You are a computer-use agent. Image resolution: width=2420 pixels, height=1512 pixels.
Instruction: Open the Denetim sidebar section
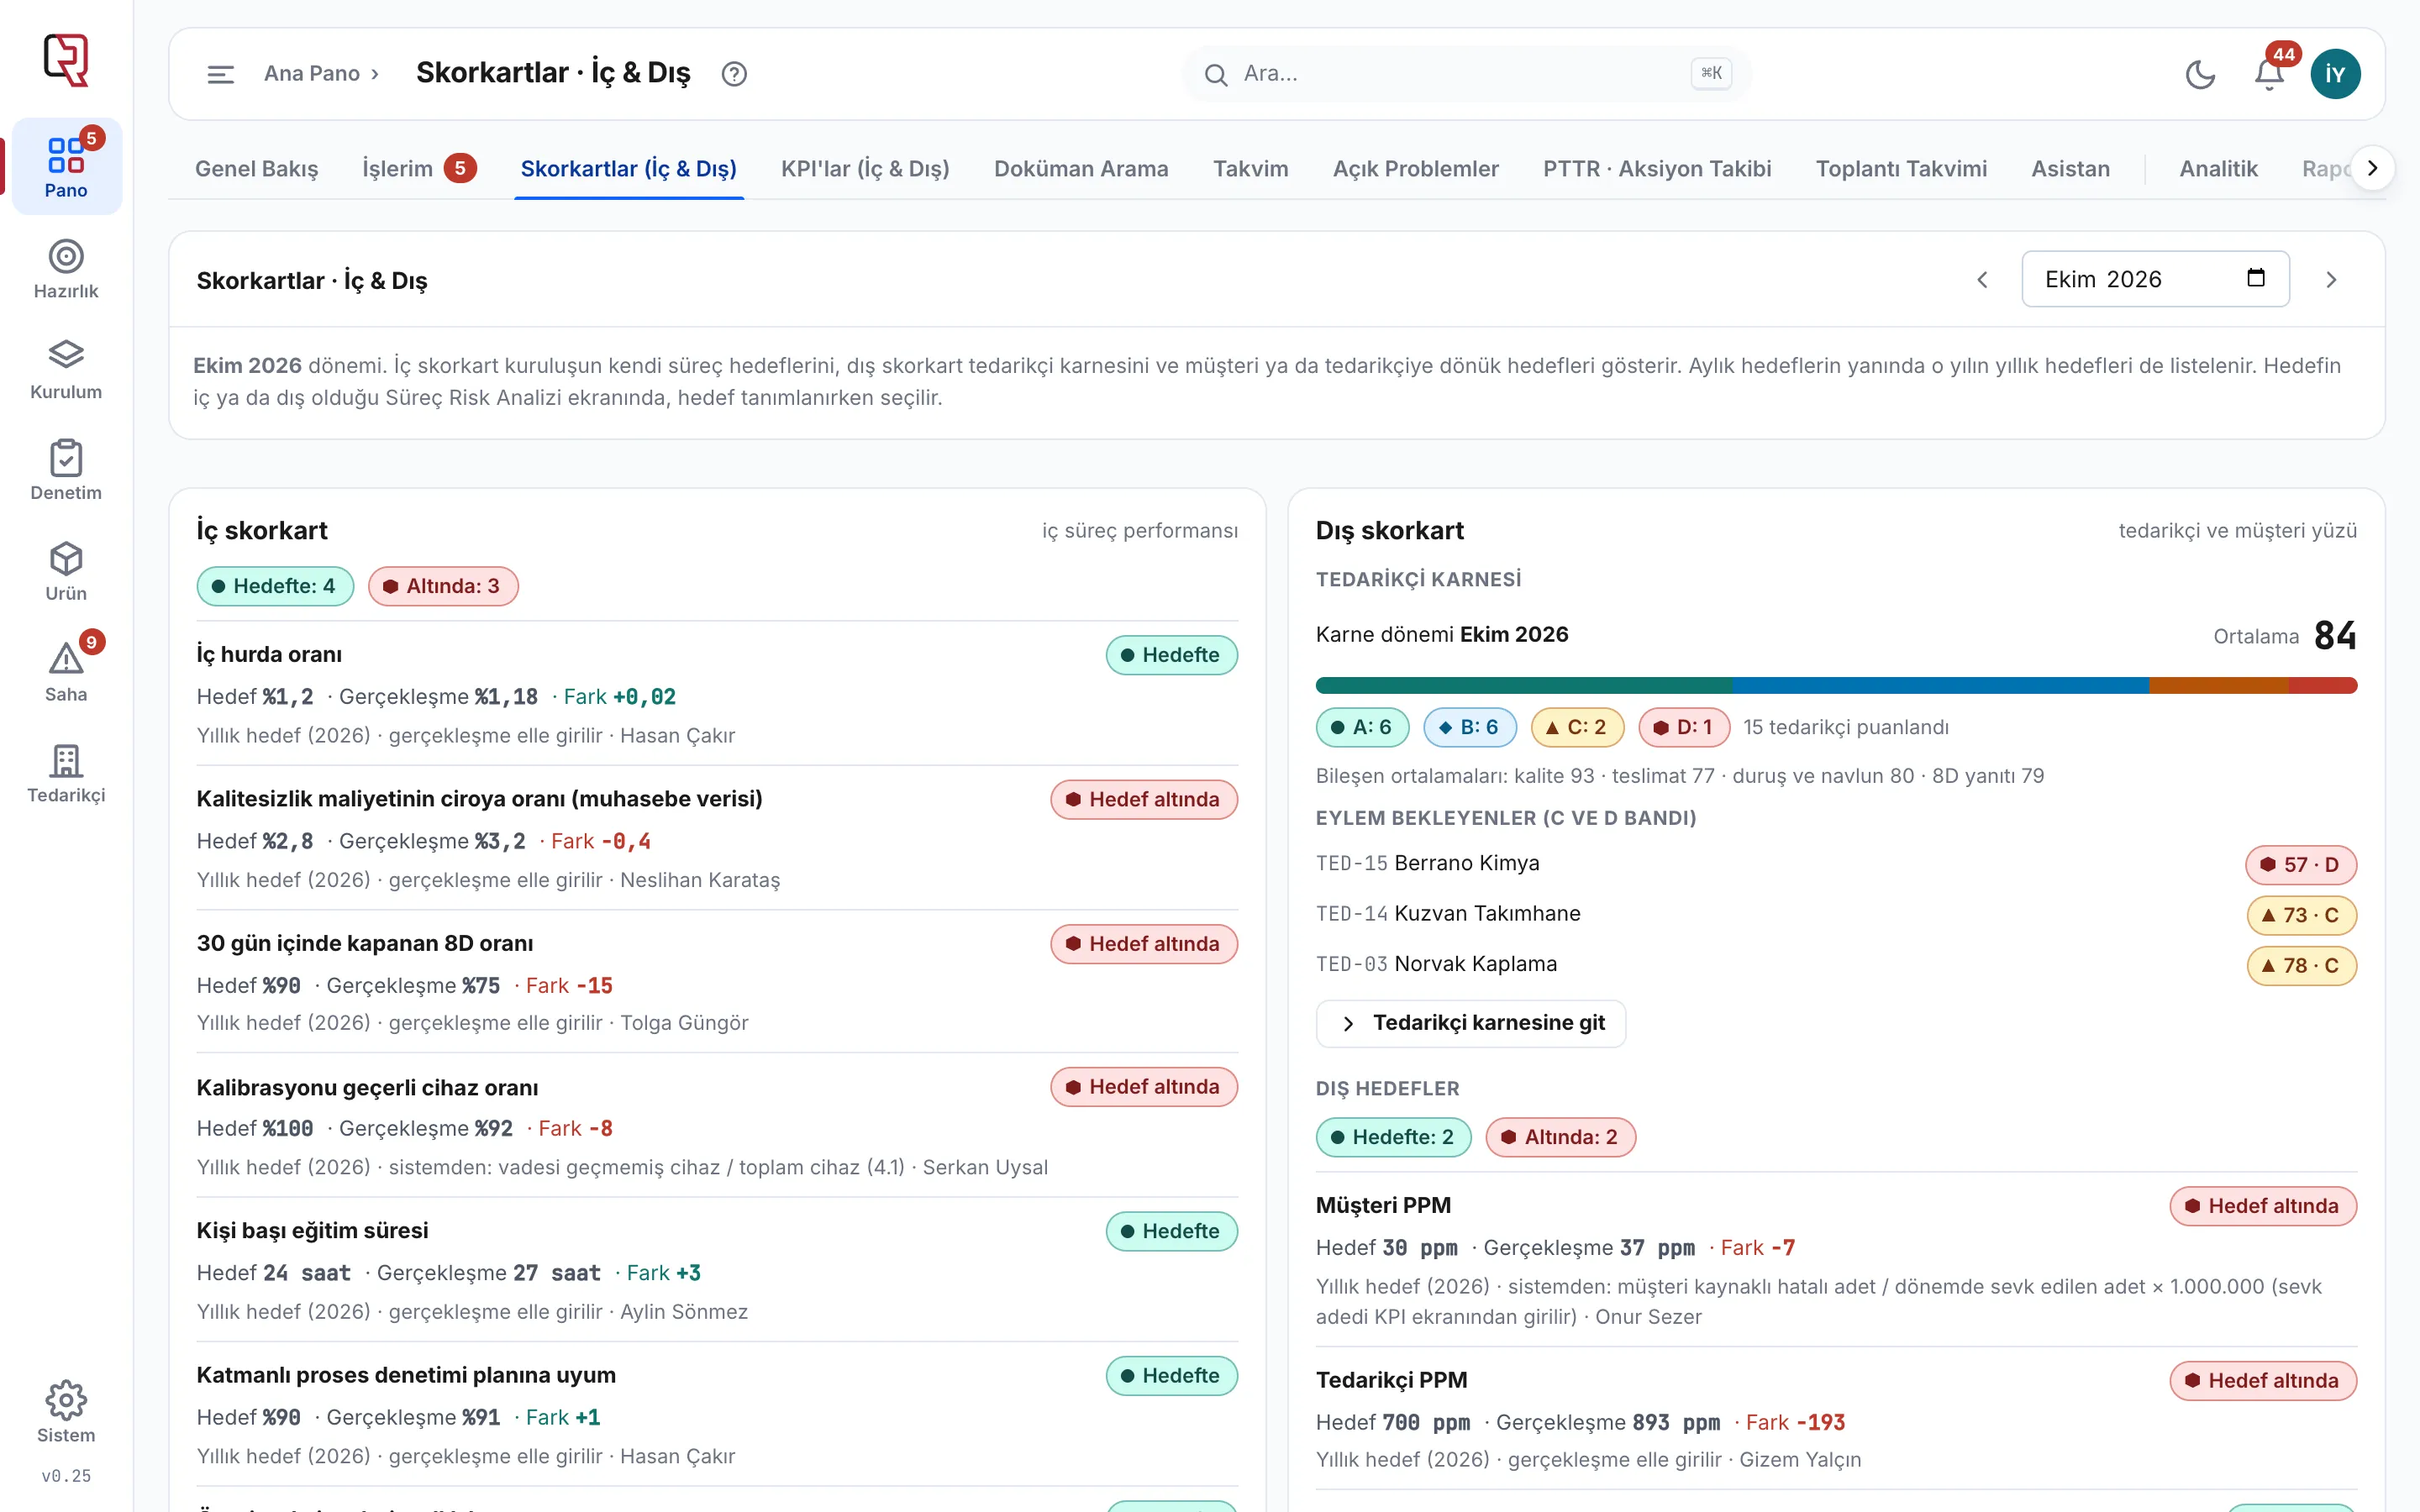coord(66,471)
